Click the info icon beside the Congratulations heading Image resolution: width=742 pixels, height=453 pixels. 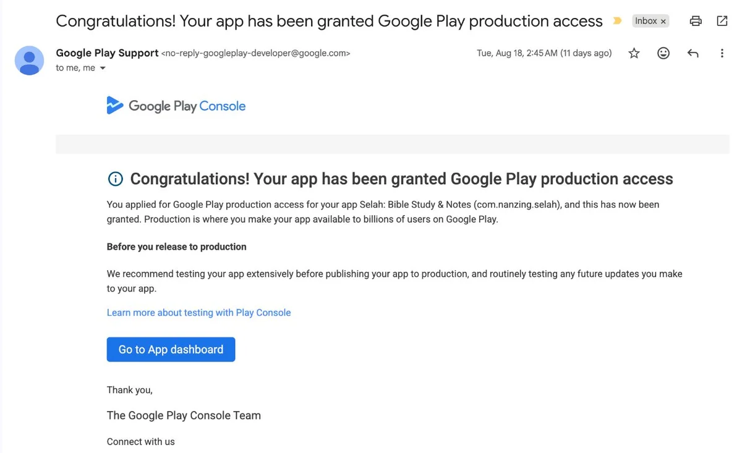click(x=115, y=179)
